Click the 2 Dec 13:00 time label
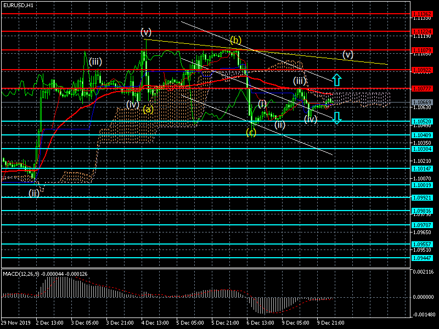 tap(50, 323)
